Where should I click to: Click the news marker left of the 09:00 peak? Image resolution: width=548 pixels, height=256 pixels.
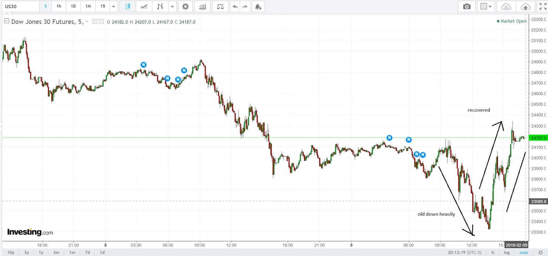[x=184, y=70]
